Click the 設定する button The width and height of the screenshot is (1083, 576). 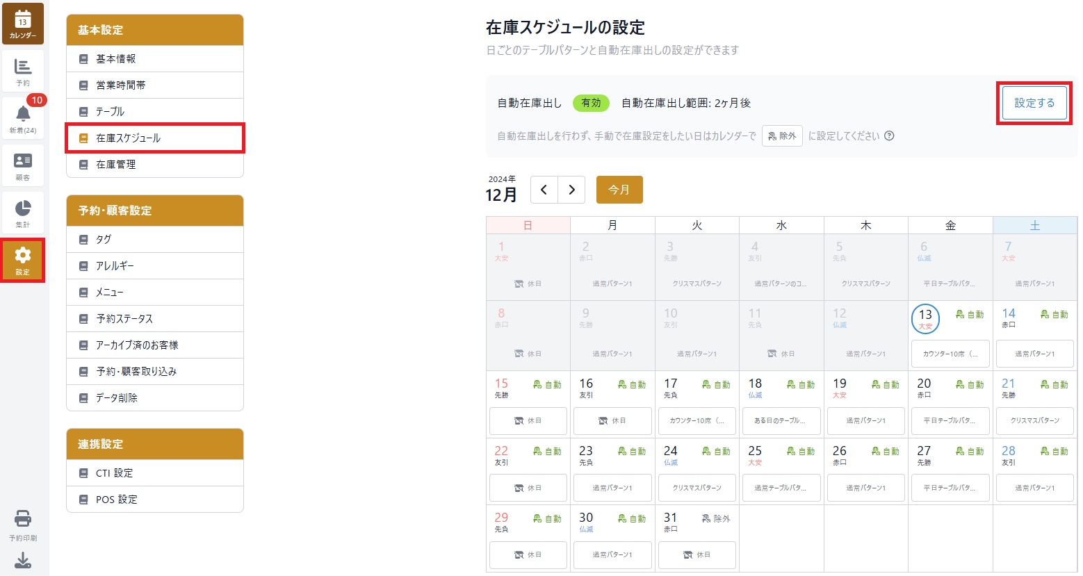click(x=1034, y=104)
